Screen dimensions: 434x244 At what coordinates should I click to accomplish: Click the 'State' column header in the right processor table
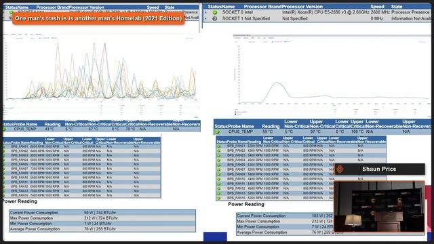click(x=396, y=6)
